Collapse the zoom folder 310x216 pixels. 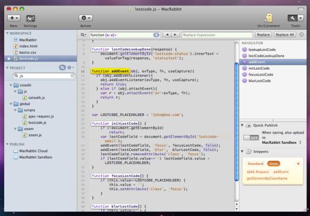pyautogui.click(x=15, y=129)
